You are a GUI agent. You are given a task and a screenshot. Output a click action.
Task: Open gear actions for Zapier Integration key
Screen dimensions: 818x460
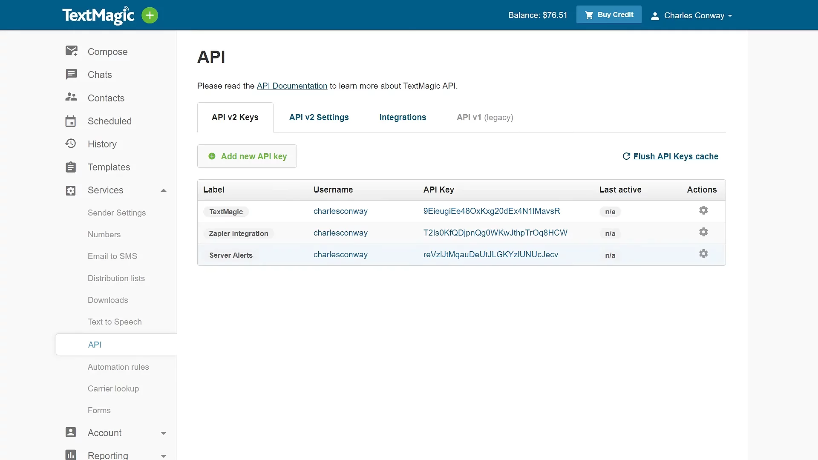click(x=703, y=232)
